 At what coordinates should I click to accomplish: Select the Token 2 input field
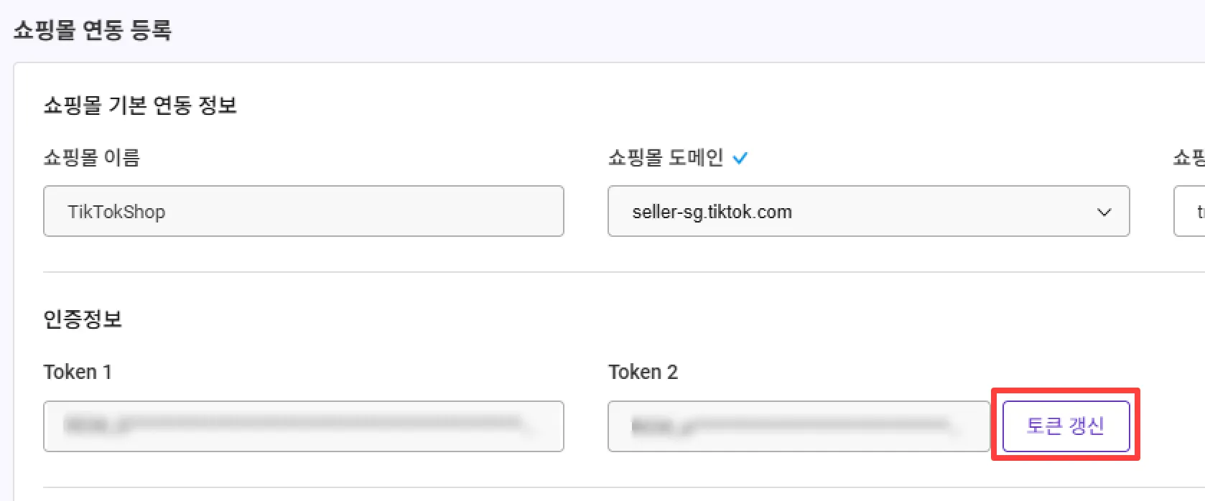[798, 426]
